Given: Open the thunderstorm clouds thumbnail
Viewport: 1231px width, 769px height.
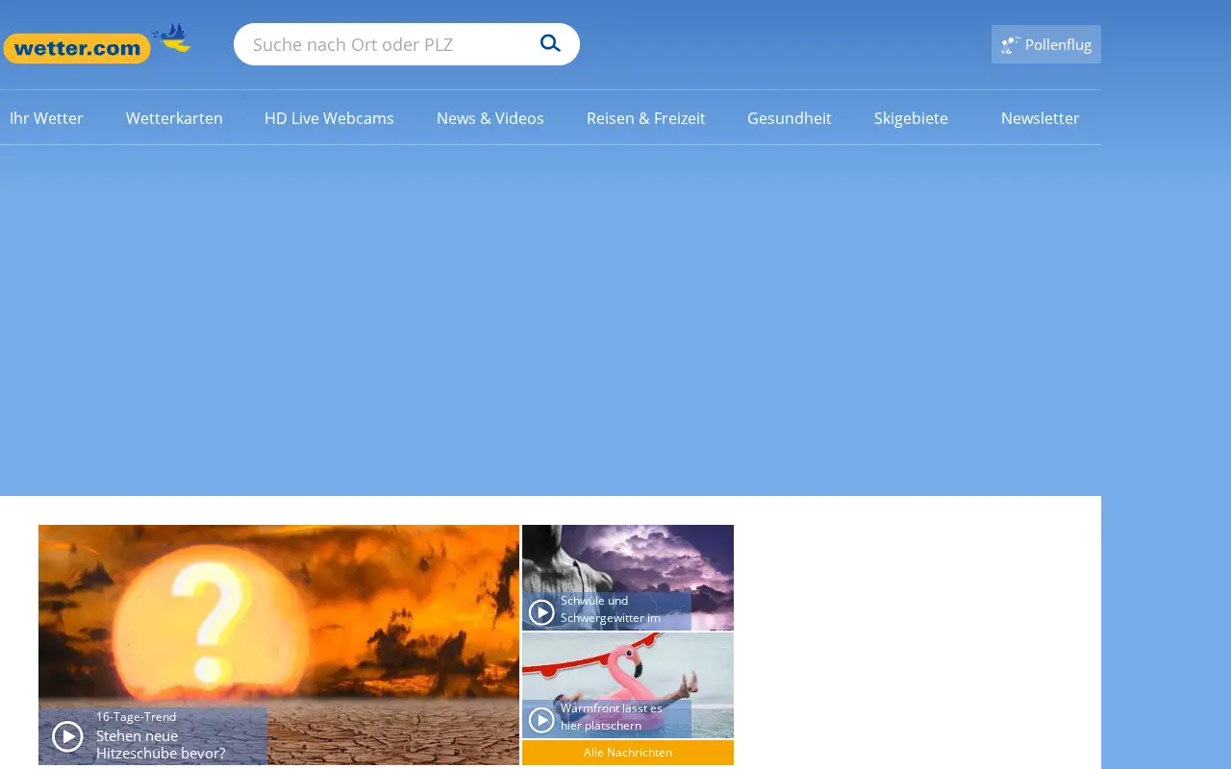Looking at the screenshot, I should [x=628, y=578].
